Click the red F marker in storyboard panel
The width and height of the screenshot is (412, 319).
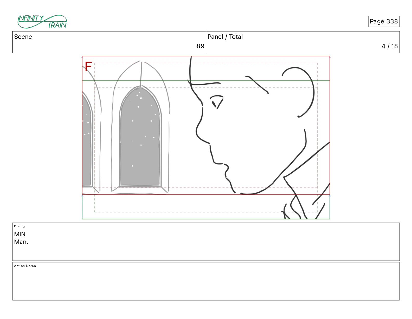88,66
